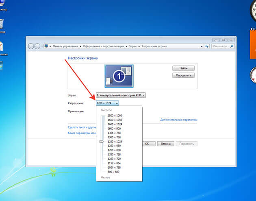
Task: Click the OK button
Action: pos(149,144)
